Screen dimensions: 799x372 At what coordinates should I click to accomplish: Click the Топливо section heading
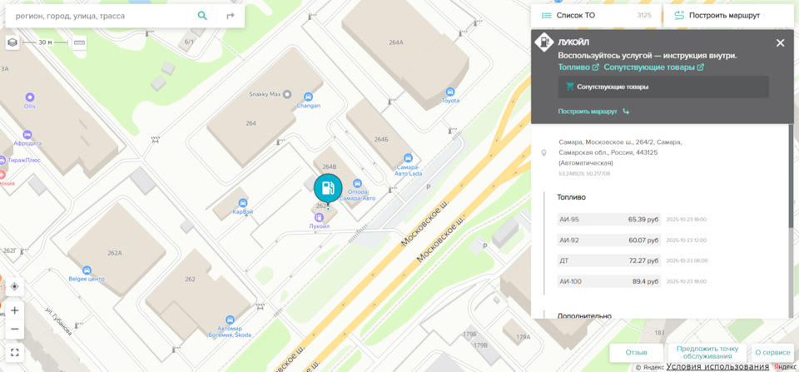click(x=572, y=196)
